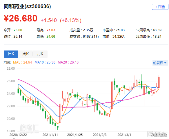Screen dimensions: 169x139
Task: Click the 22.00 y-axis label
Action: pyautogui.click(x=11, y=106)
